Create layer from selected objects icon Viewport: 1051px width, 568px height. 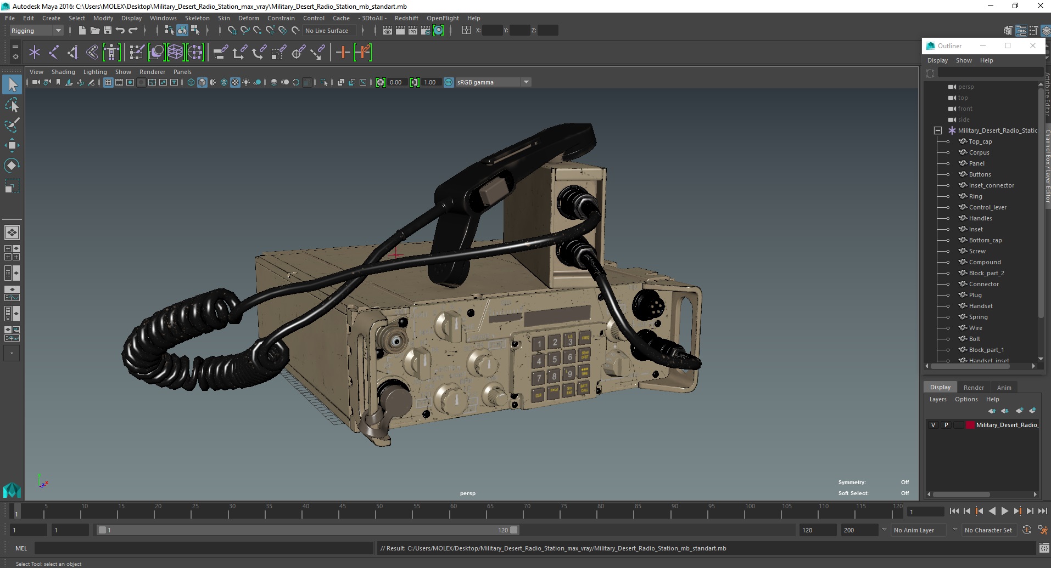coord(1032,411)
